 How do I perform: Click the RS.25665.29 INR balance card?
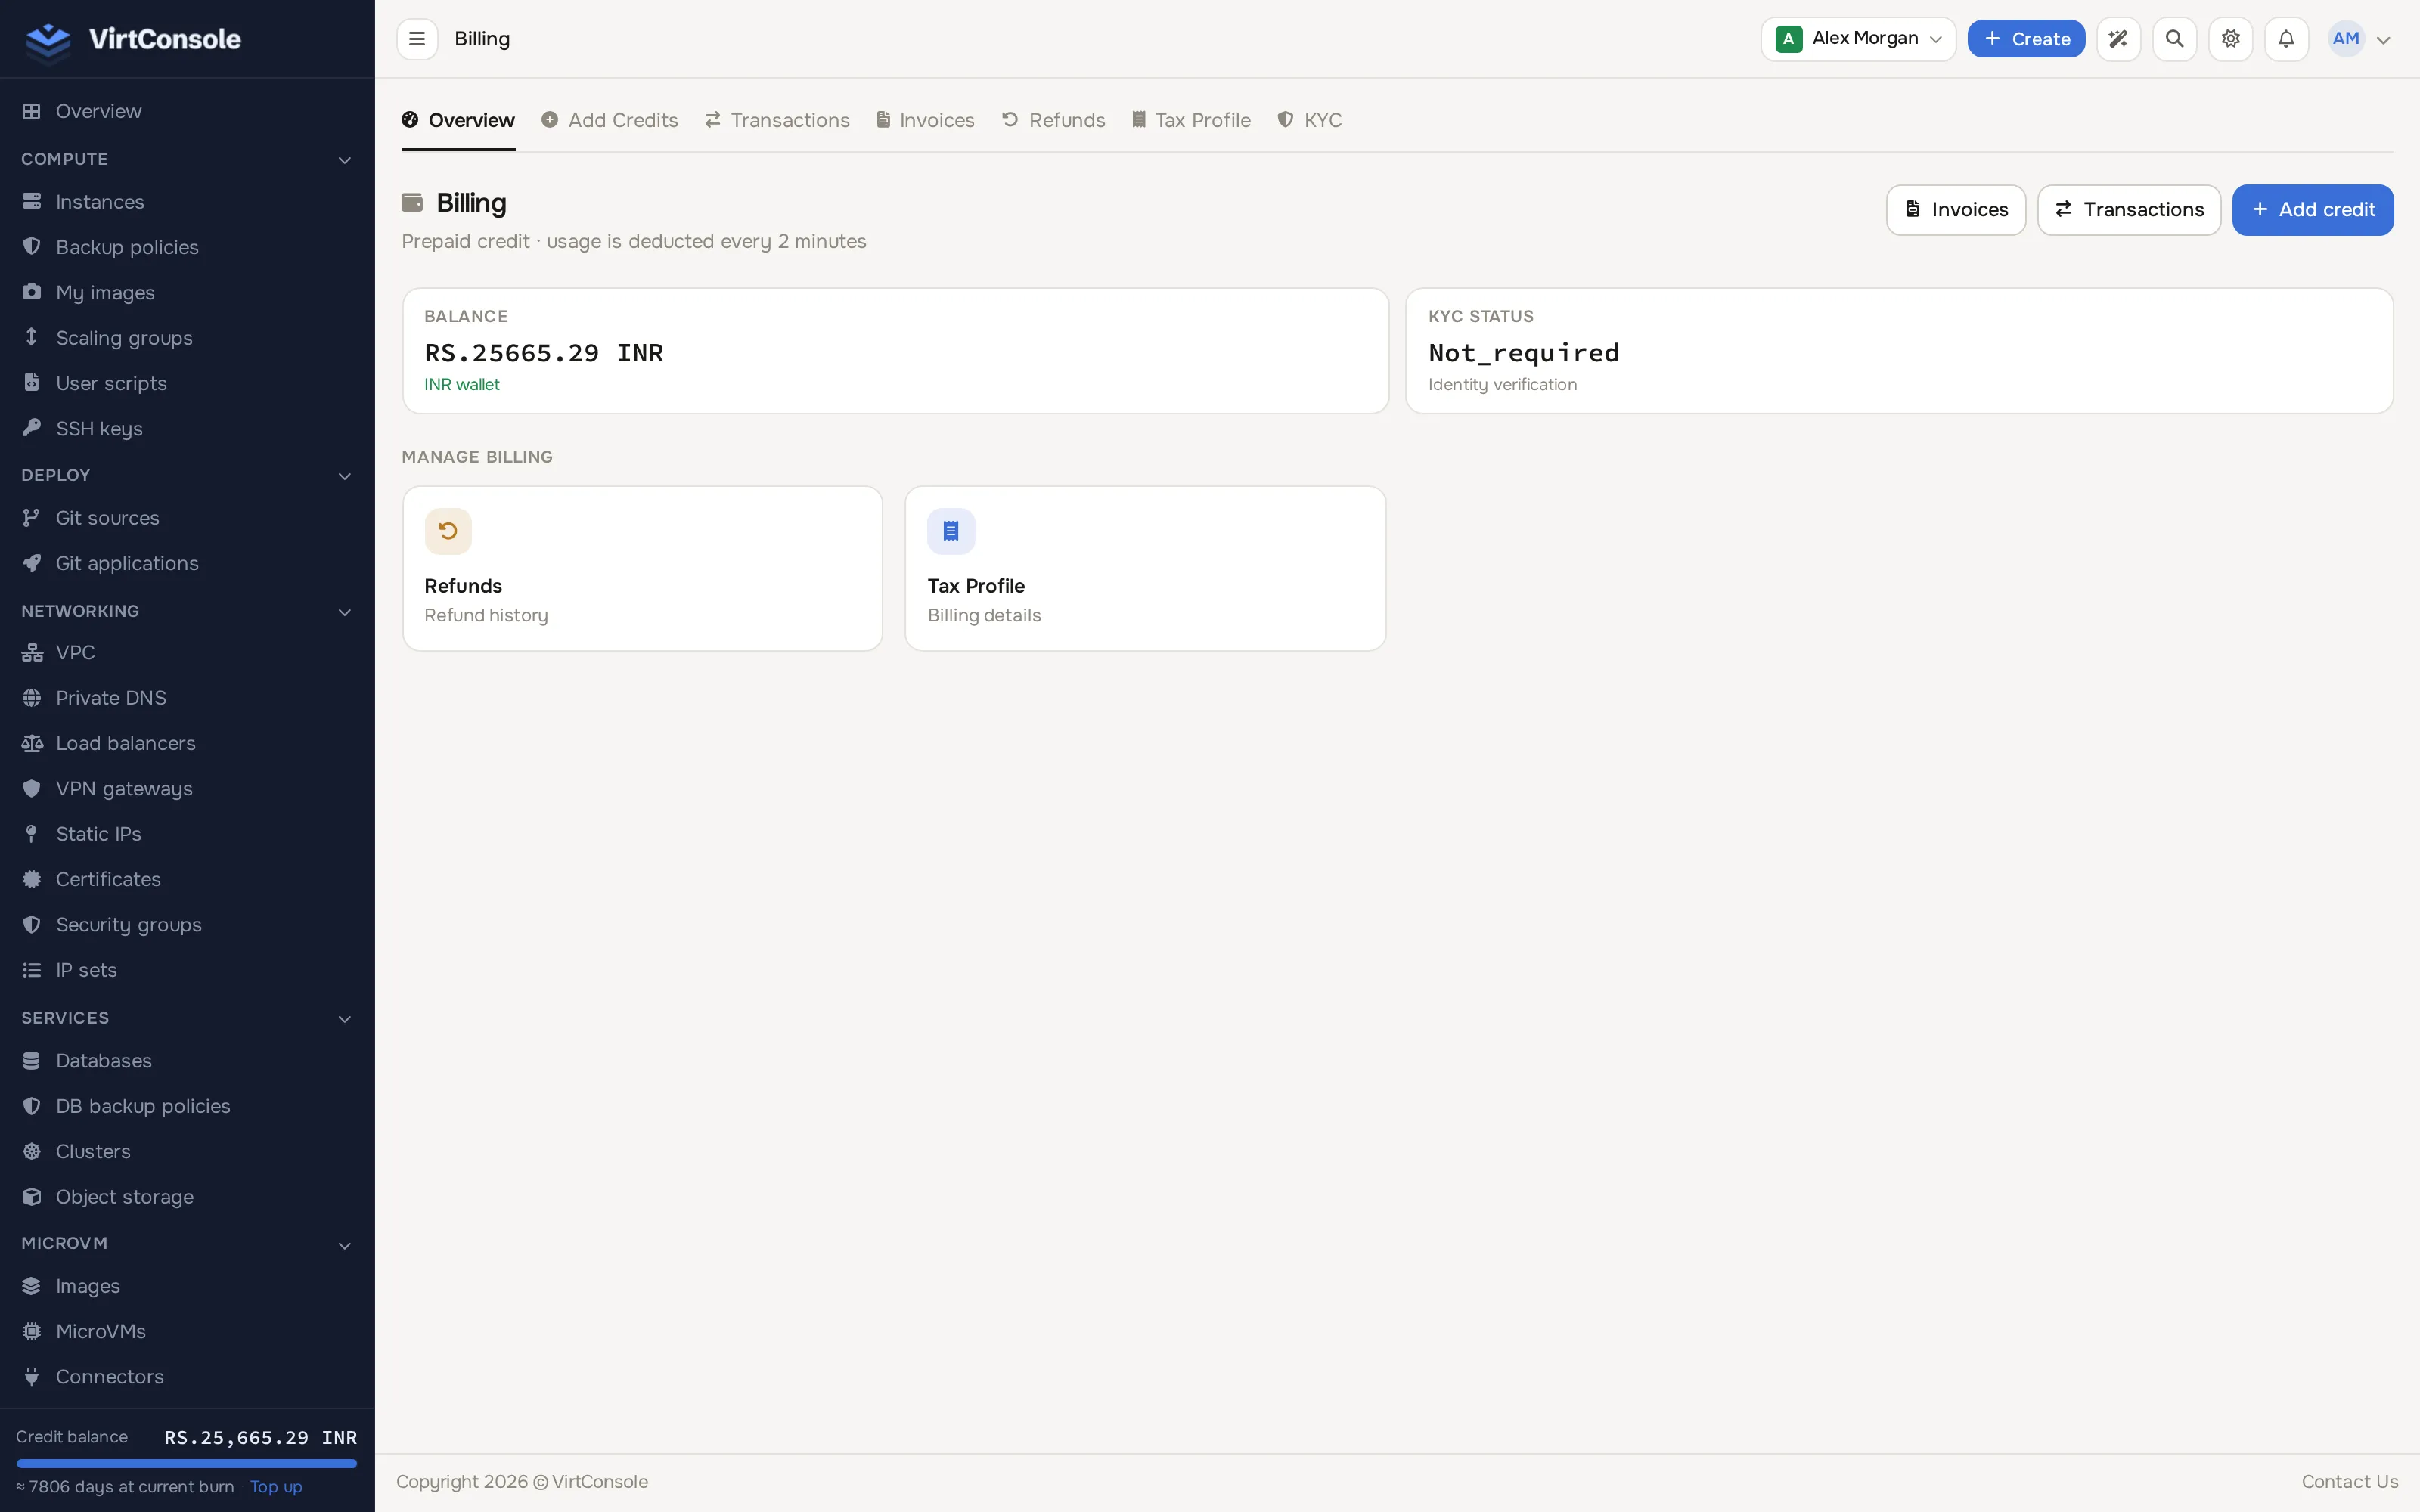coord(895,351)
